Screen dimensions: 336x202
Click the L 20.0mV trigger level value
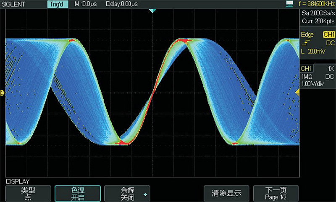point(312,51)
